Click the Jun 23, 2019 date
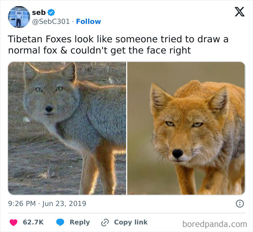The height and width of the screenshot is (232, 253). [64, 203]
